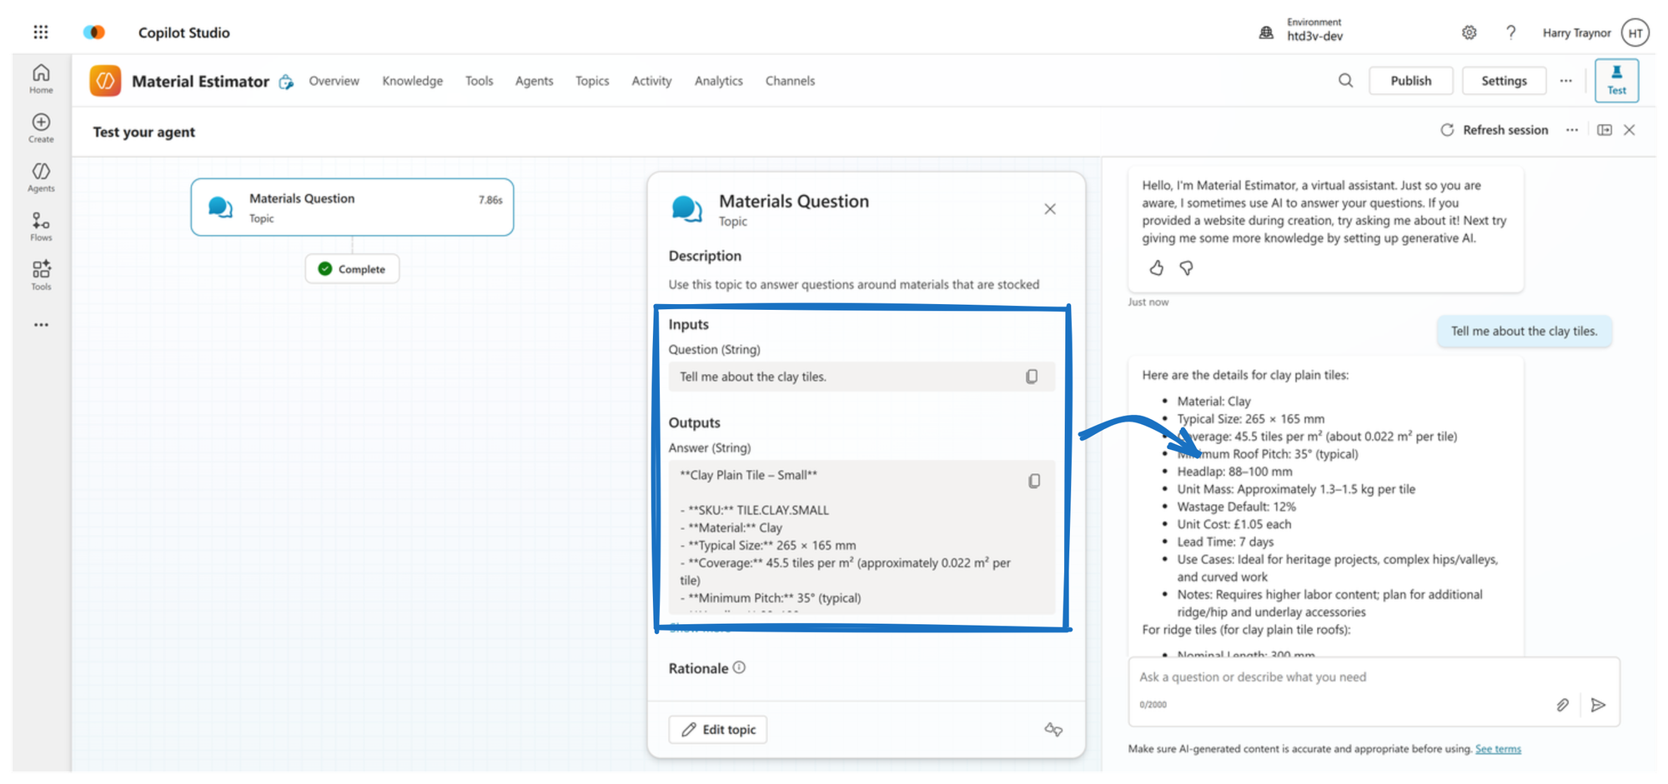
Task: Toggle the activity map panel icon
Action: tap(1604, 130)
